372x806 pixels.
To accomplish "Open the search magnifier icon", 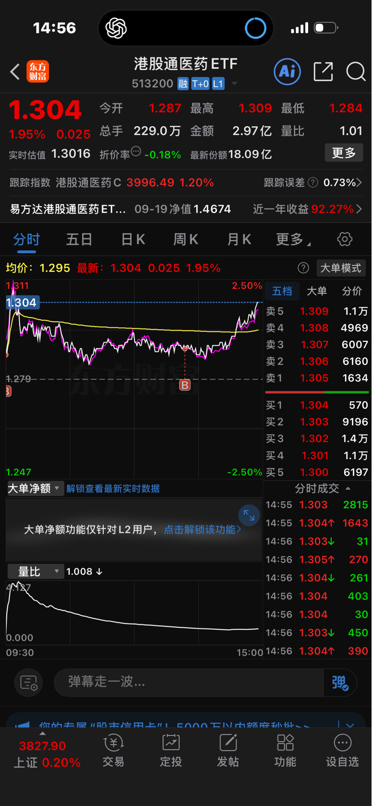I will click(x=356, y=72).
